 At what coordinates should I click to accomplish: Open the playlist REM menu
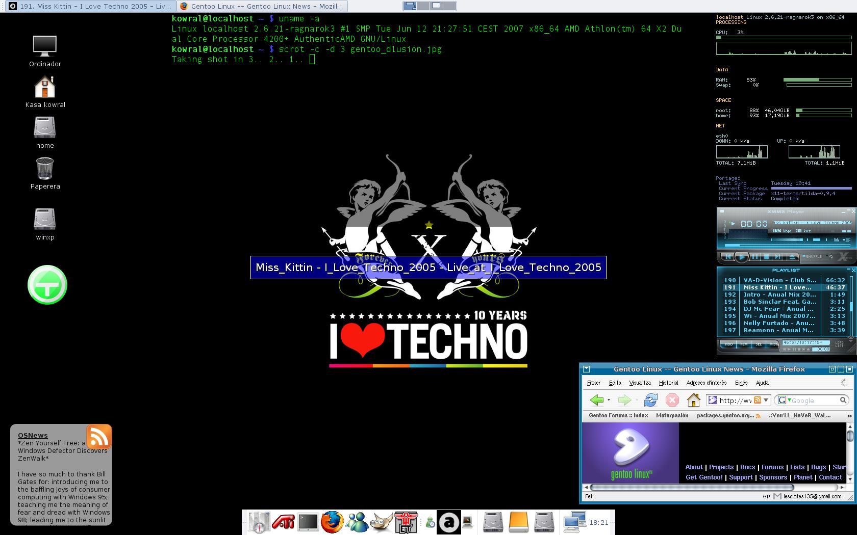[744, 344]
